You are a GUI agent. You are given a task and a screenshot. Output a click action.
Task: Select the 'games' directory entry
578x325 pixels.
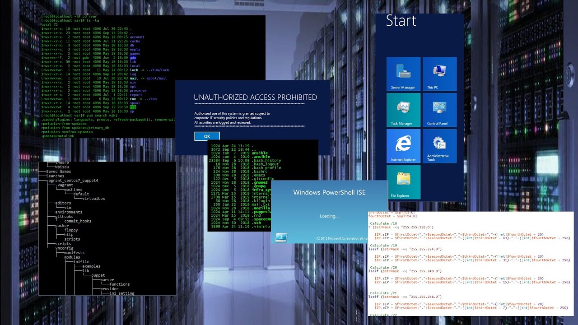point(135,54)
